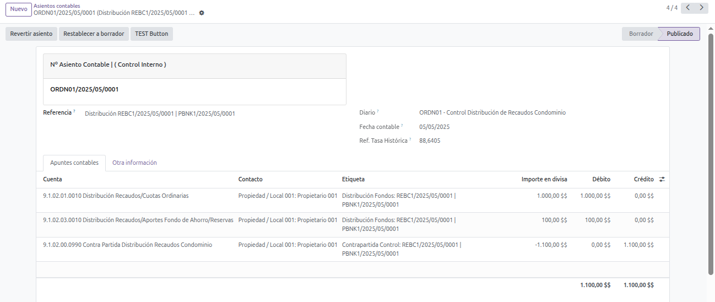The image size is (715, 302).
Task: Click the gear actions icon beside record title
Action: pyautogui.click(x=202, y=13)
